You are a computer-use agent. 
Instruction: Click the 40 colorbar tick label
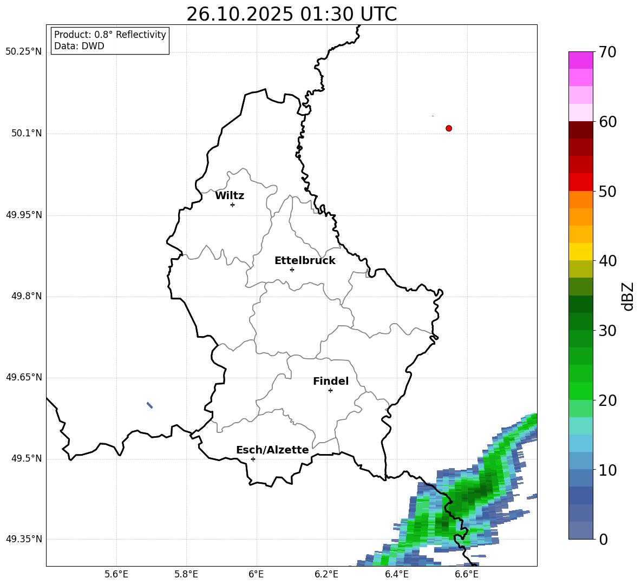(x=607, y=261)
